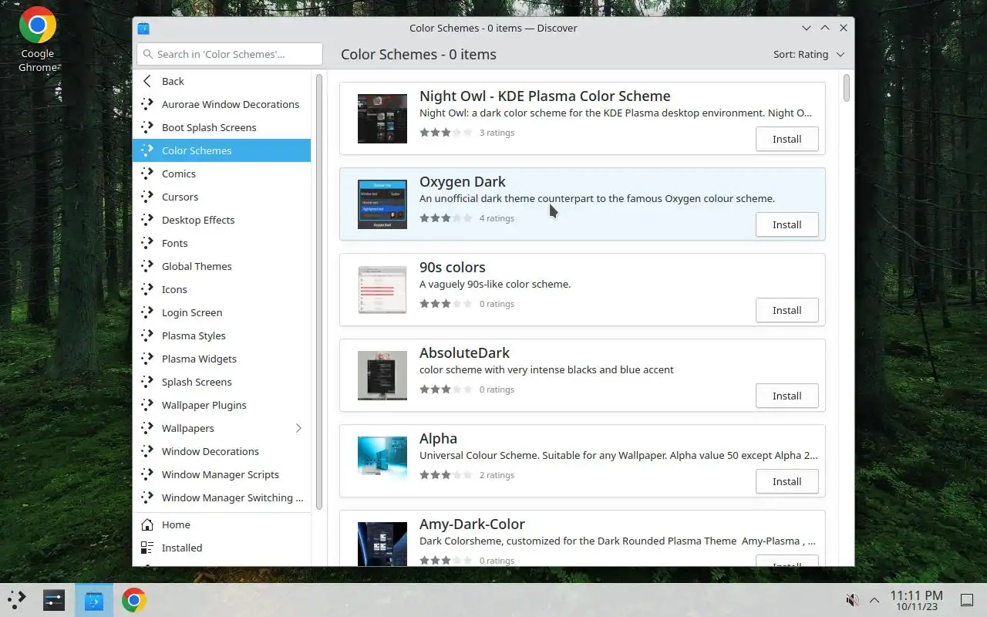Viewport: 987px width, 617px height.
Task: Click the '3 ratings' text for Night Owl
Action: coord(497,133)
